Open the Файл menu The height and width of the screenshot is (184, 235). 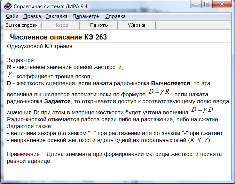(x=12, y=16)
